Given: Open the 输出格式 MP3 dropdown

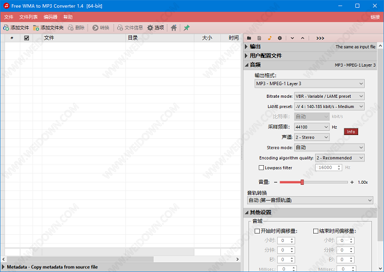Looking at the screenshot, I should [x=310, y=83].
